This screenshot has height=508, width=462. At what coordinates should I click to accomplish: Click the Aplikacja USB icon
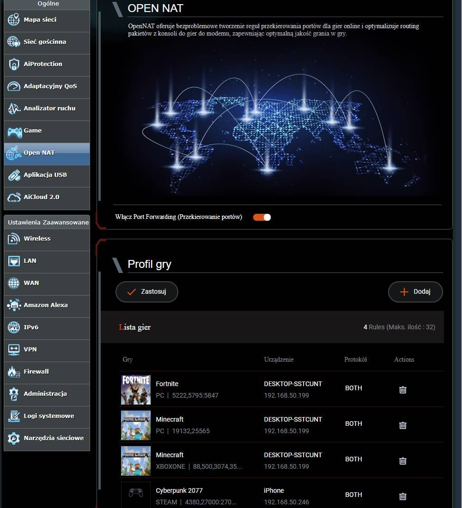point(13,175)
